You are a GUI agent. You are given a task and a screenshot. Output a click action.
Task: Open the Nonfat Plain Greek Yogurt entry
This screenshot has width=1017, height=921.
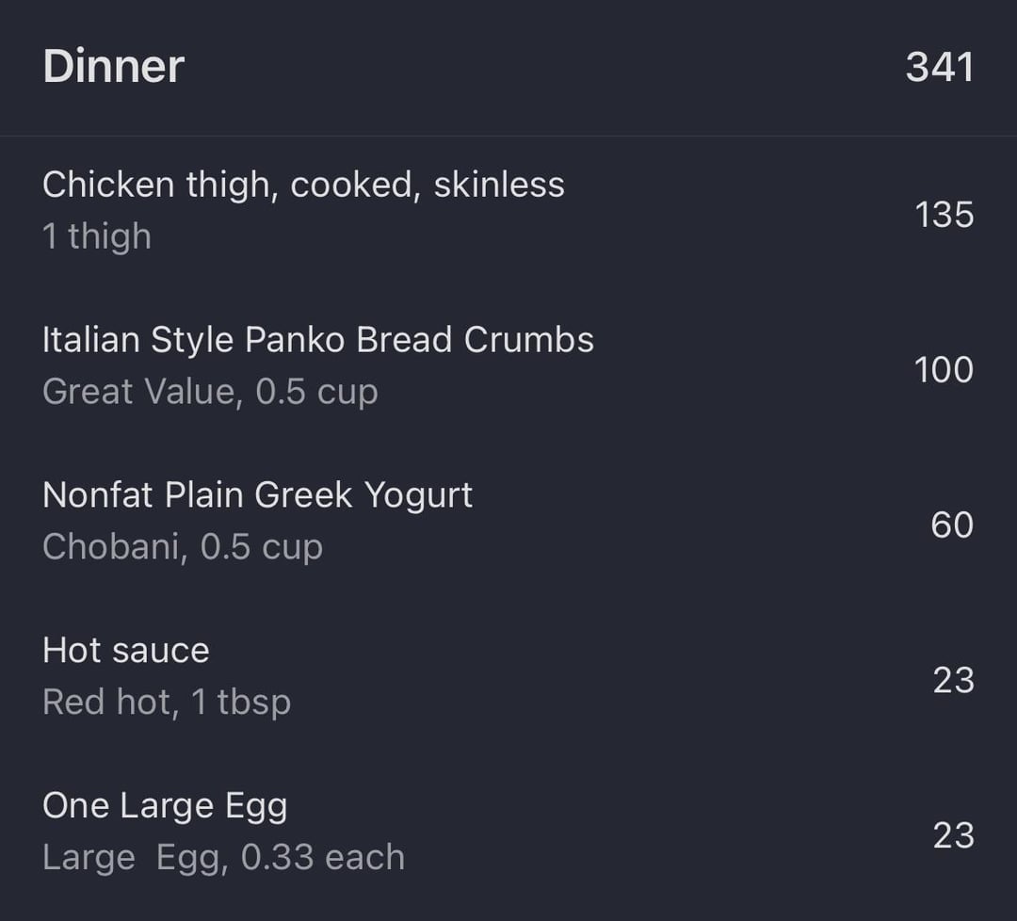pyautogui.click(x=257, y=495)
